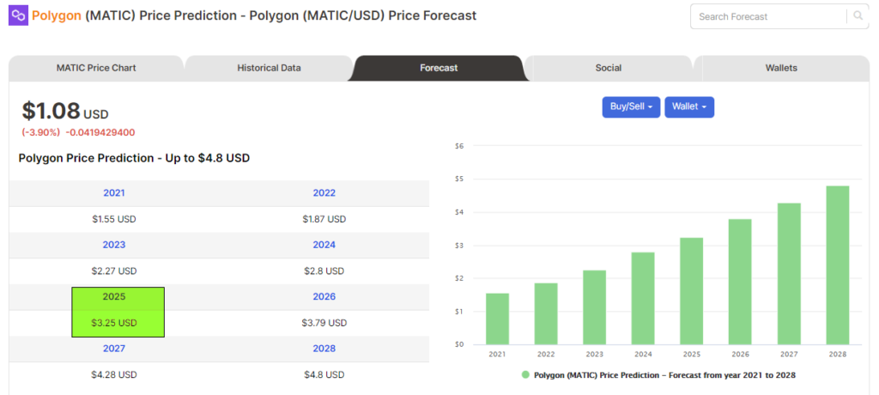Screen dimensions: 879x395
Task: Click the orange Polygon title link
Action: (57, 15)
